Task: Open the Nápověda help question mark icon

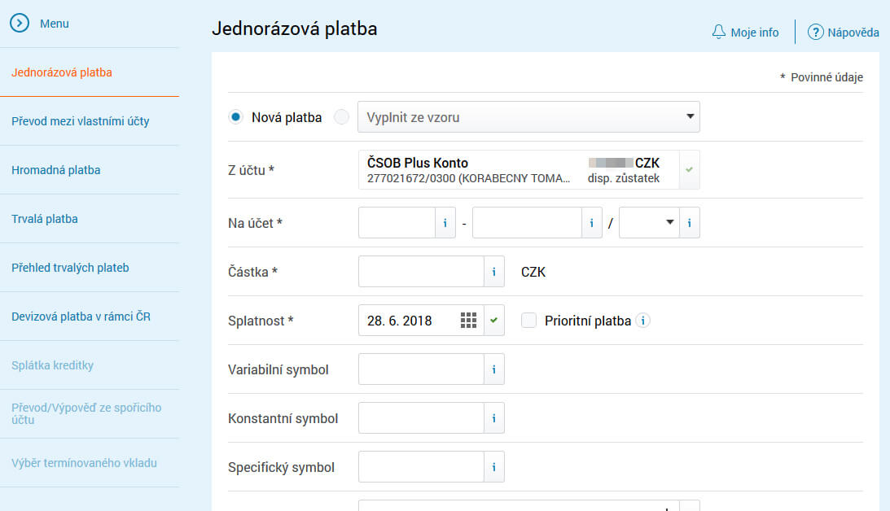Action: 816,33
